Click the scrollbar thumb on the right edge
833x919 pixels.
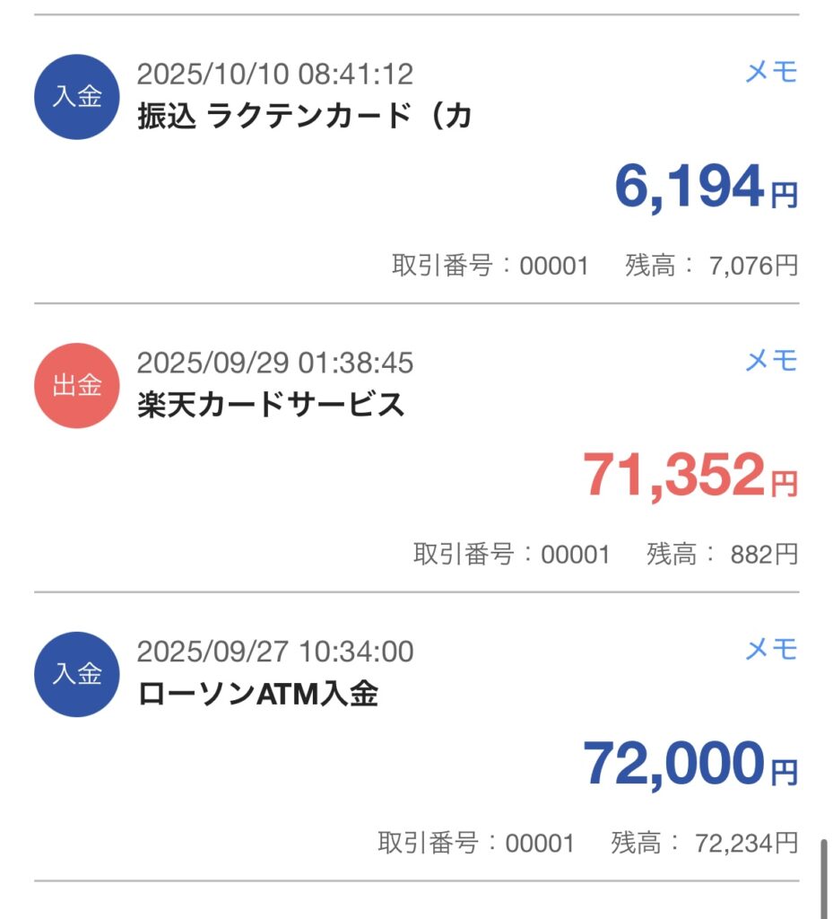tap(825, 878)
